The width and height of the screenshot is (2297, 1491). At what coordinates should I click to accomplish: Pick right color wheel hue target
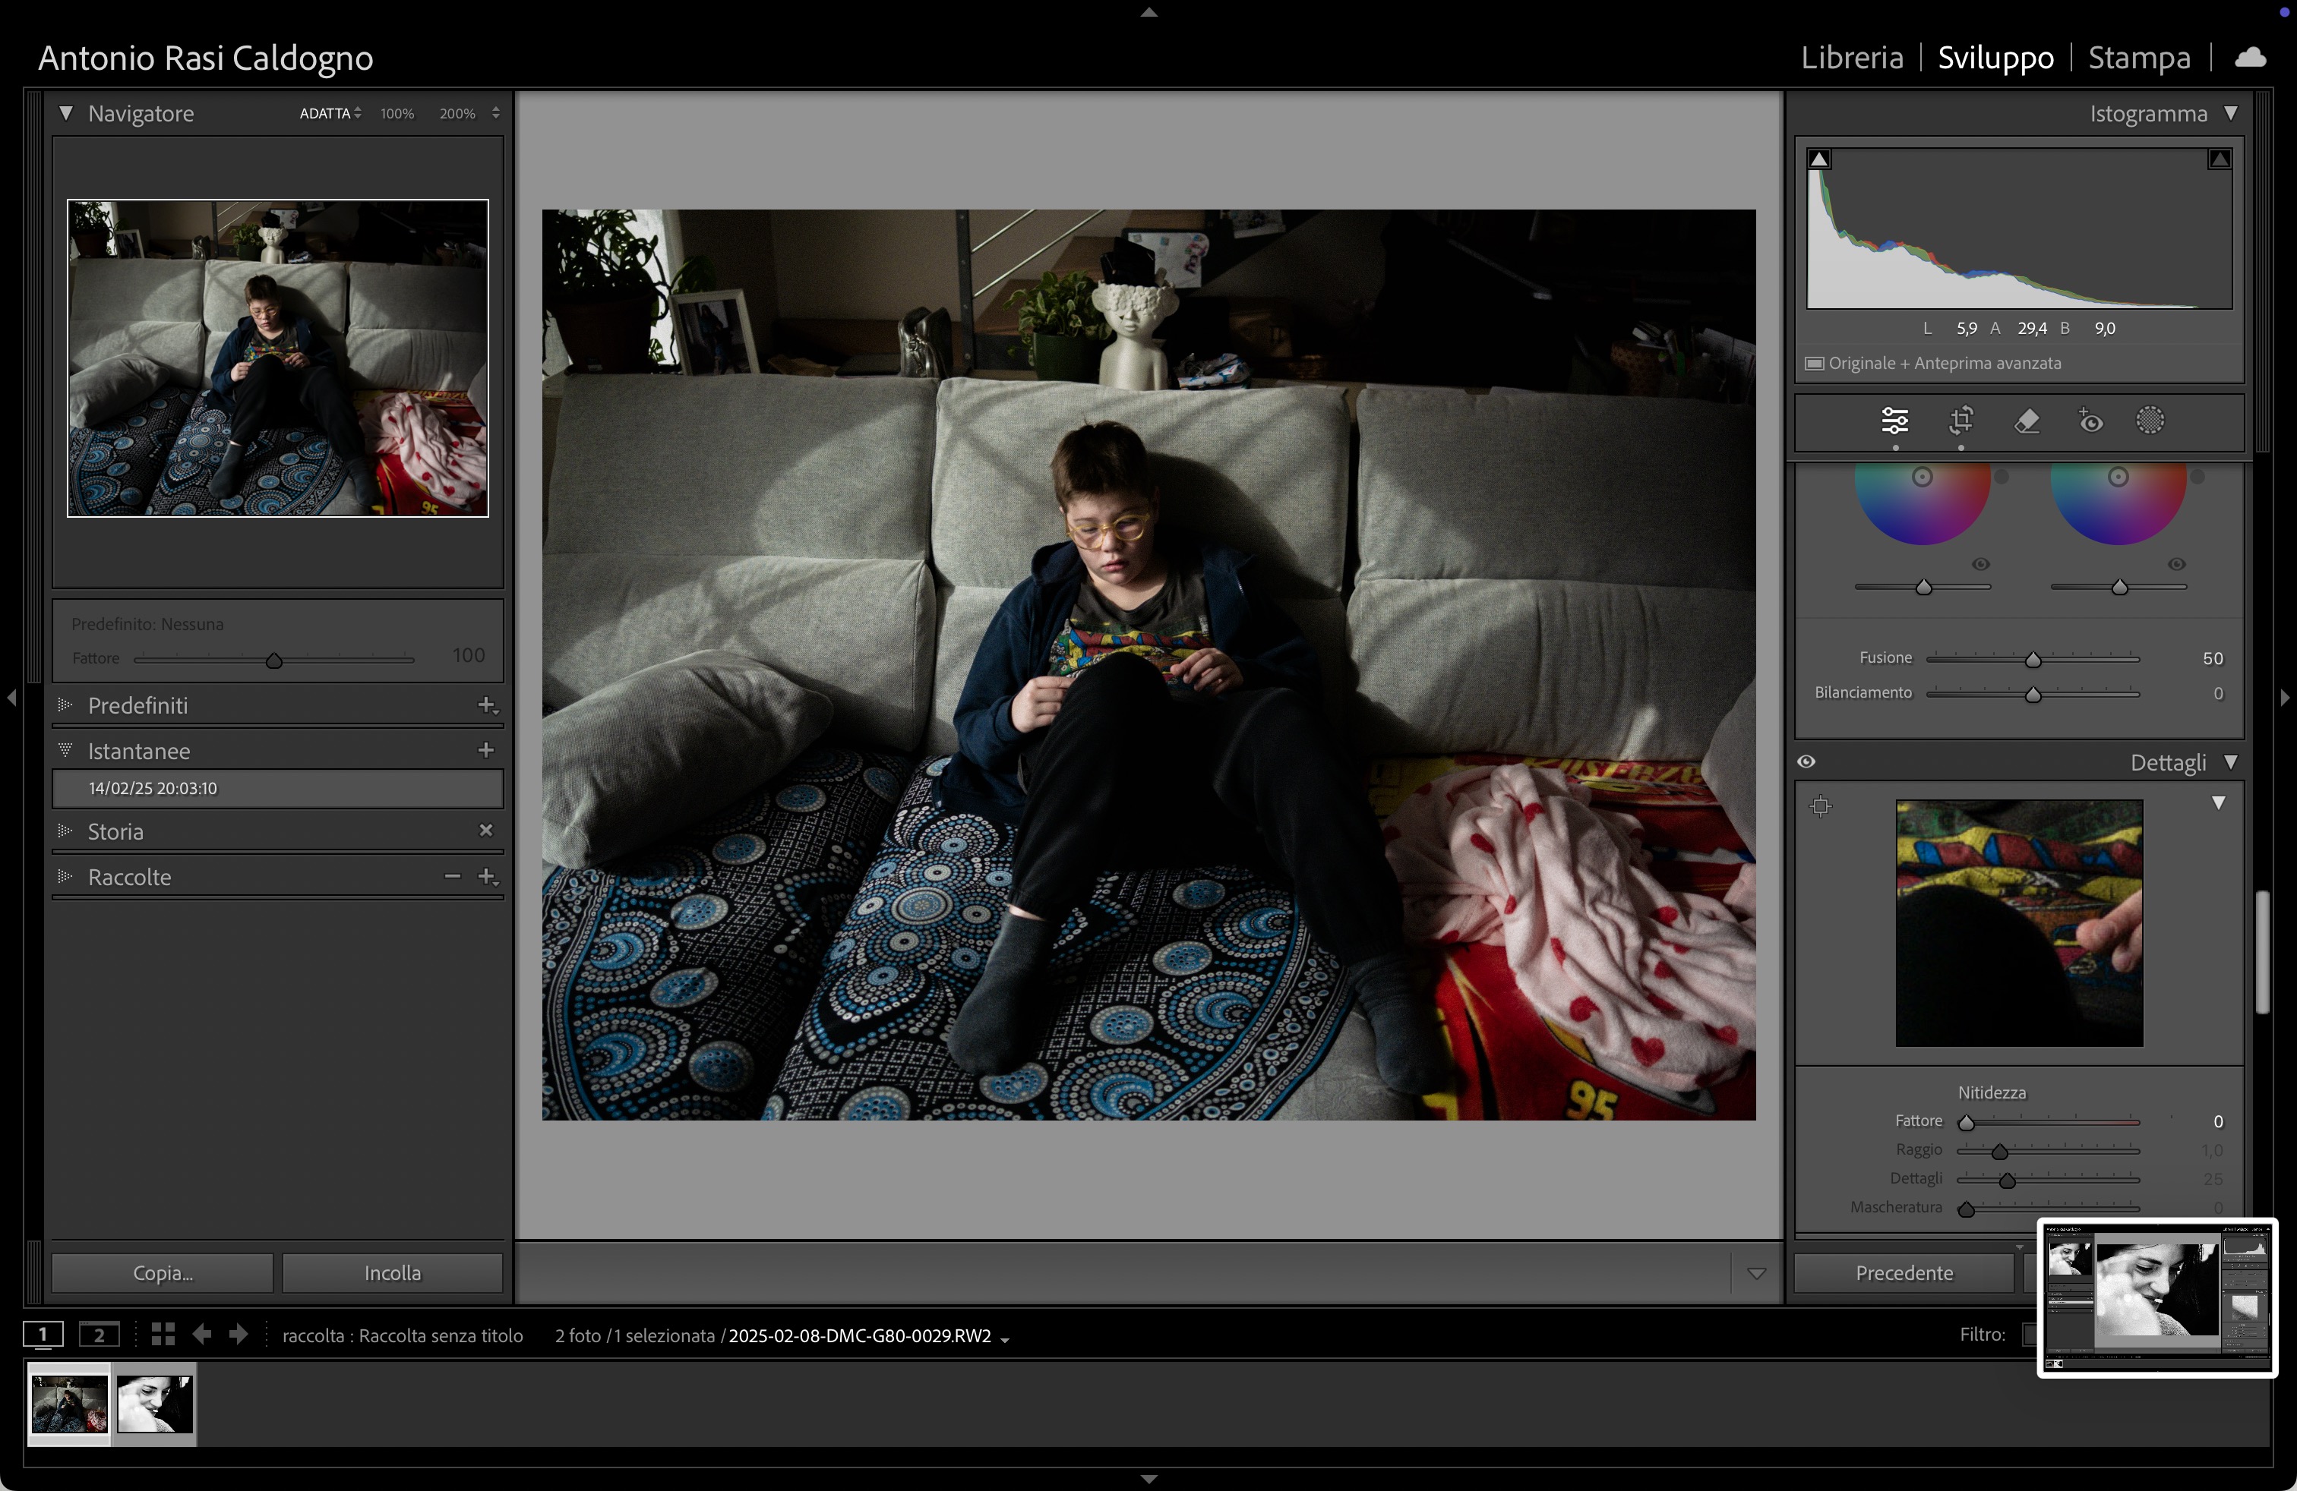pos(2118,478)
